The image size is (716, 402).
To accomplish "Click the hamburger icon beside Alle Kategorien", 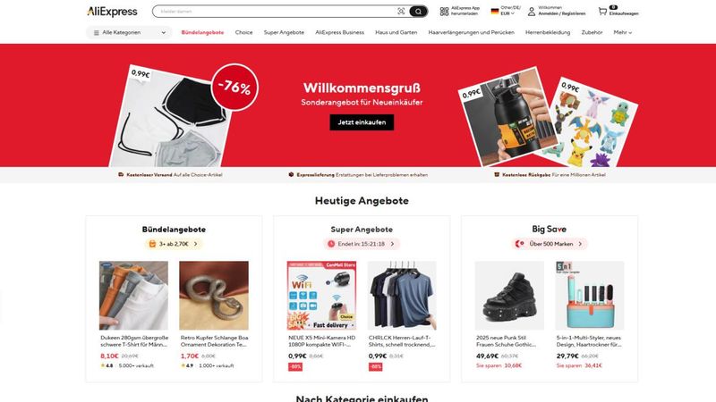I will [97, 33].
